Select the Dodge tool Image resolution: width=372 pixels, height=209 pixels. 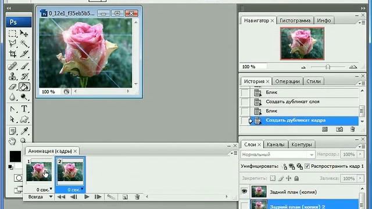point(24,97)
